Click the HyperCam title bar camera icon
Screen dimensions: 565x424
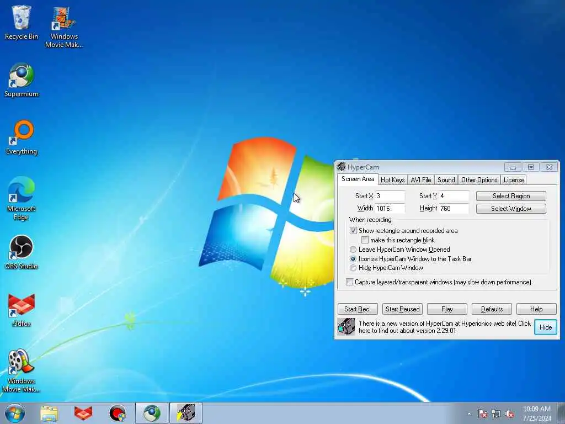pyautogui.click(x=341, y=167)
